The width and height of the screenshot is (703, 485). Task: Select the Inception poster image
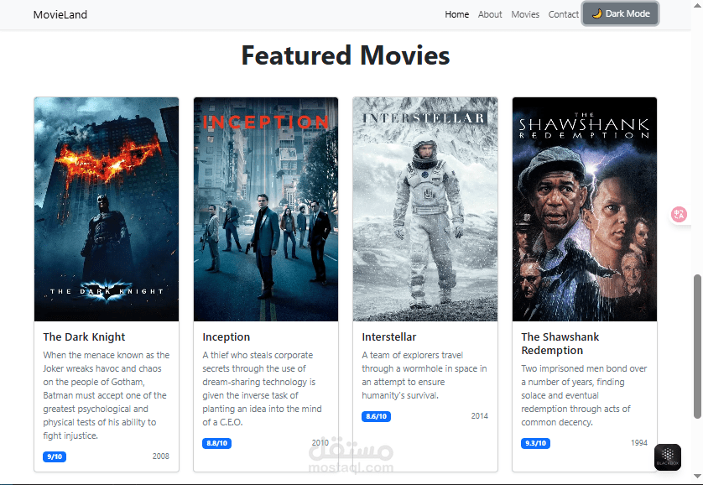(x=266, y=209)
